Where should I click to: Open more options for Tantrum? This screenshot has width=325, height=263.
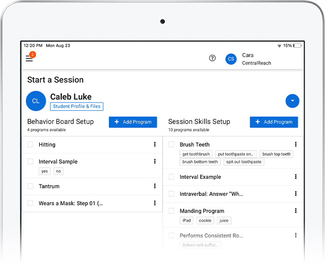(155, 186)
